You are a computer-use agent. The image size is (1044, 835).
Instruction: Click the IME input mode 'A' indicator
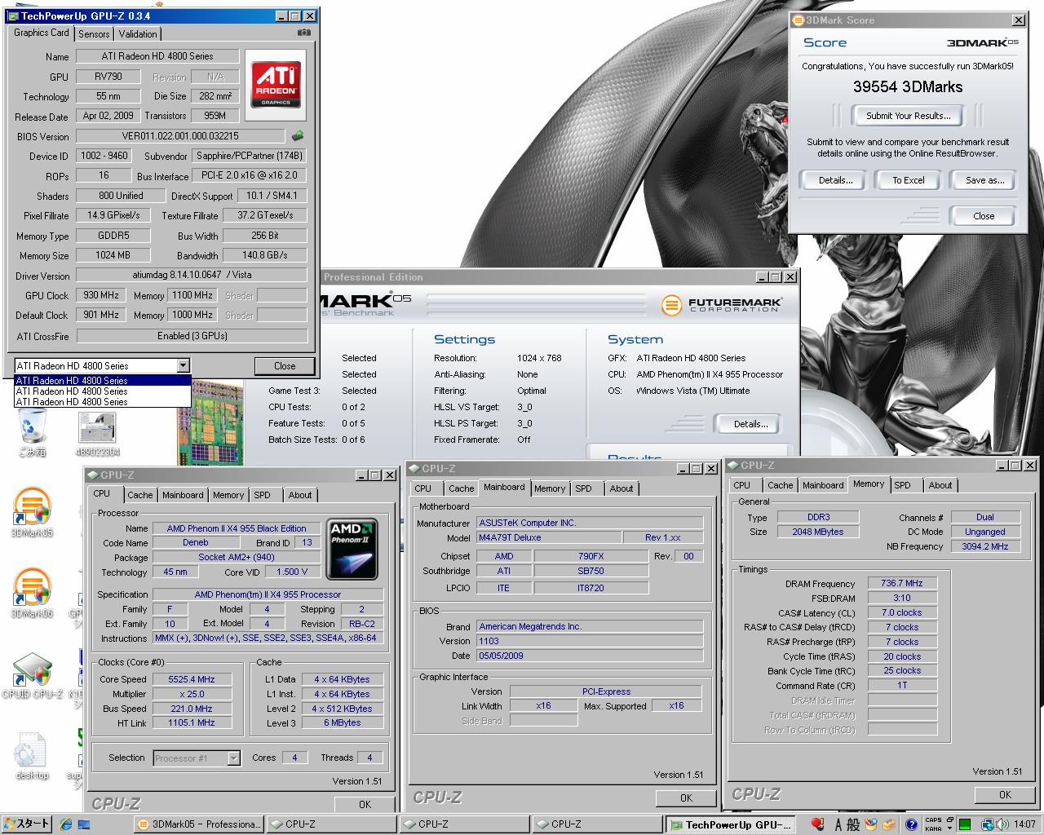[837, 824]
